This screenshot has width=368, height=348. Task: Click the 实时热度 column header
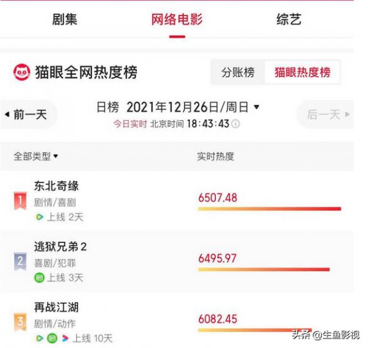(x=215, y=157)
